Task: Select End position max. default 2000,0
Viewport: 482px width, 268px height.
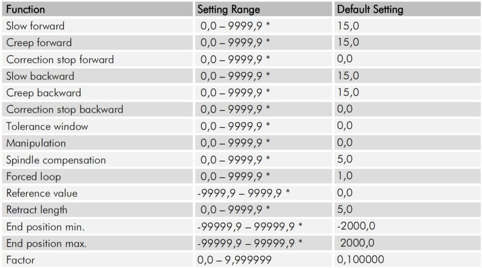Action: [357, 243]
